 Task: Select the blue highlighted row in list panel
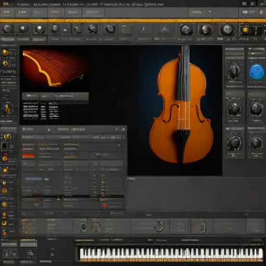[33, 179]
